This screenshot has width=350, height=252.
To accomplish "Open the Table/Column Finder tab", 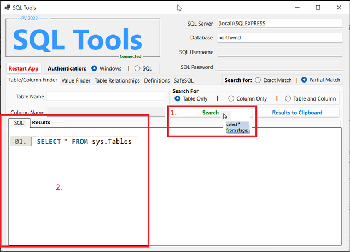I will 33,80.
